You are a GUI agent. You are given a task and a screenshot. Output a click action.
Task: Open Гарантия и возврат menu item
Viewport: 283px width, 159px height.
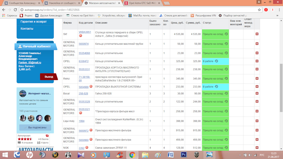[x=34, y=21]
